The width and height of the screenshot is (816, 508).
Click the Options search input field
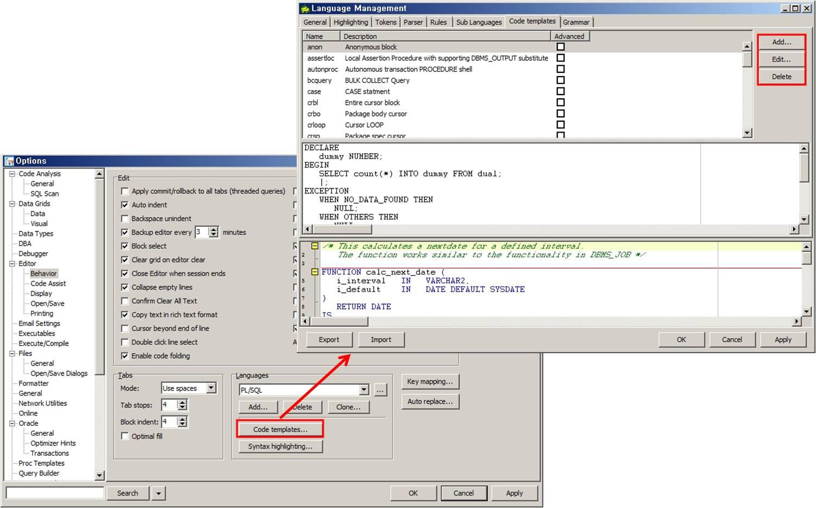(x=54, y=493)
